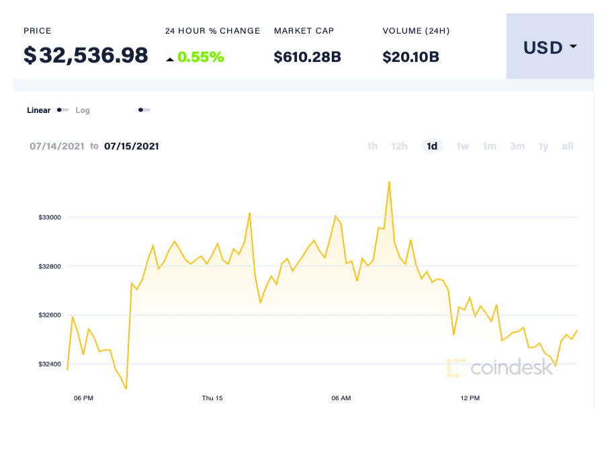Select the 1d time range
Viewport: 608px width, 452px height.
pos(432,146)
